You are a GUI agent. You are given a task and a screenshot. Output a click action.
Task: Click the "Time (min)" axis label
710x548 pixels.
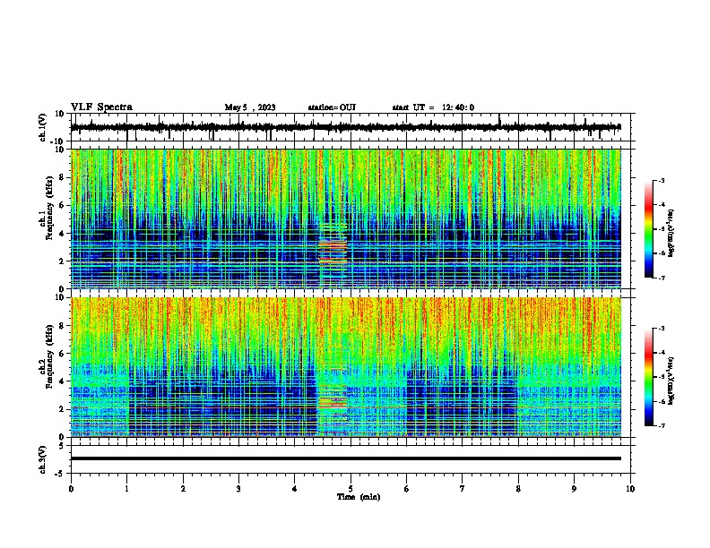(359, 497)
